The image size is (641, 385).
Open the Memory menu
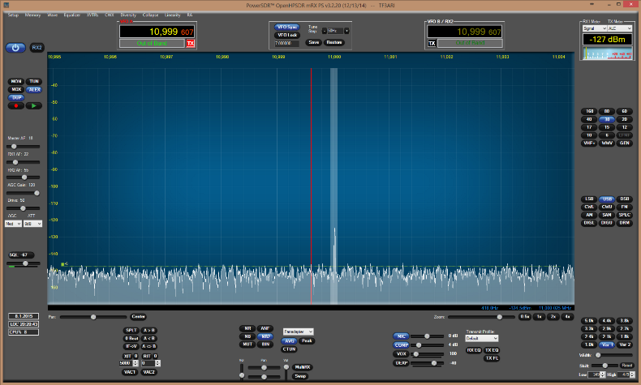(32, 15)
